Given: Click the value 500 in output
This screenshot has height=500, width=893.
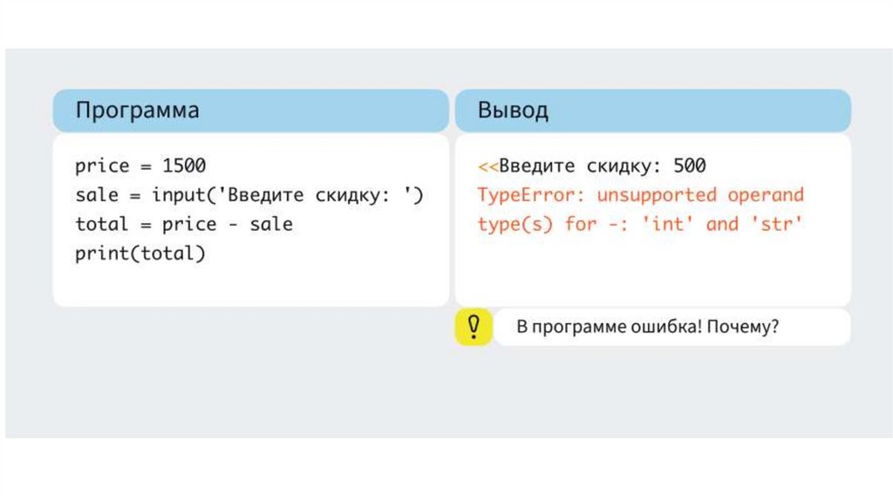Looking at the screenshot, I should point(690,166).
